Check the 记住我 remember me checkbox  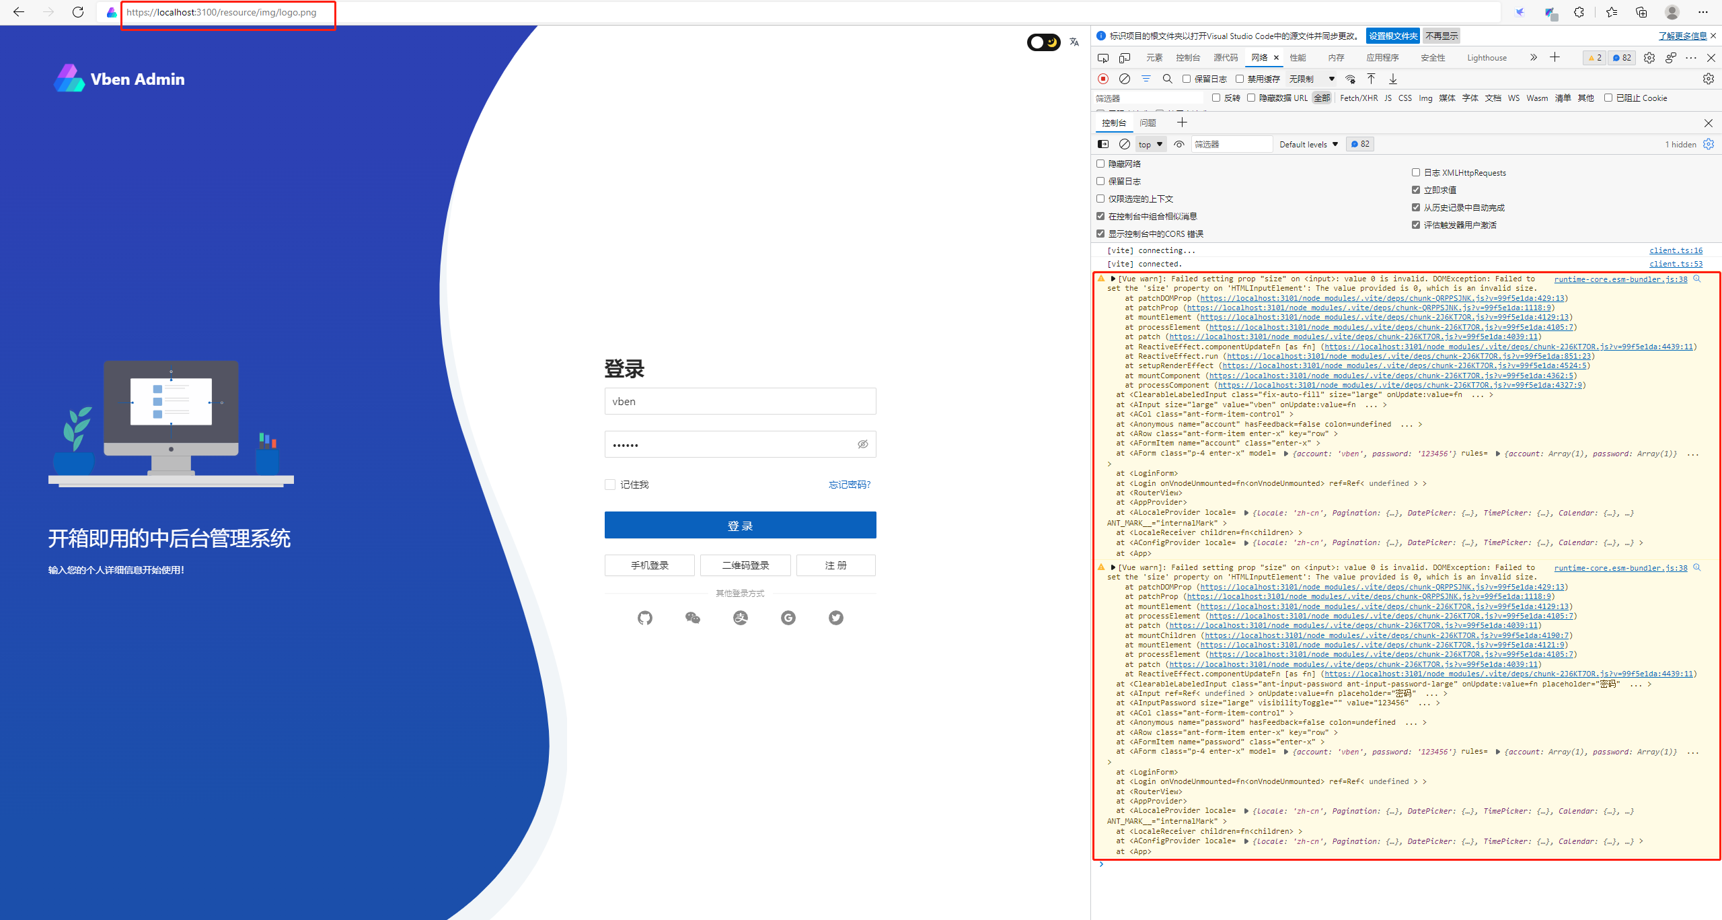610,485
